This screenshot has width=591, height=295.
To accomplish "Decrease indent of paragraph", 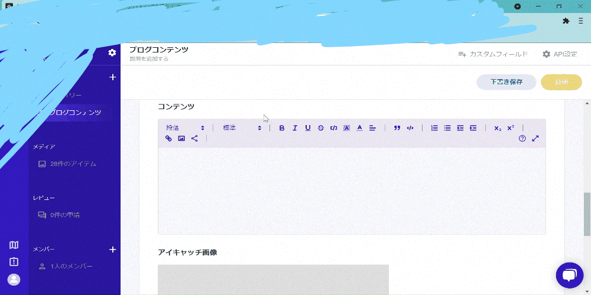I will click(x=460, y=128).
